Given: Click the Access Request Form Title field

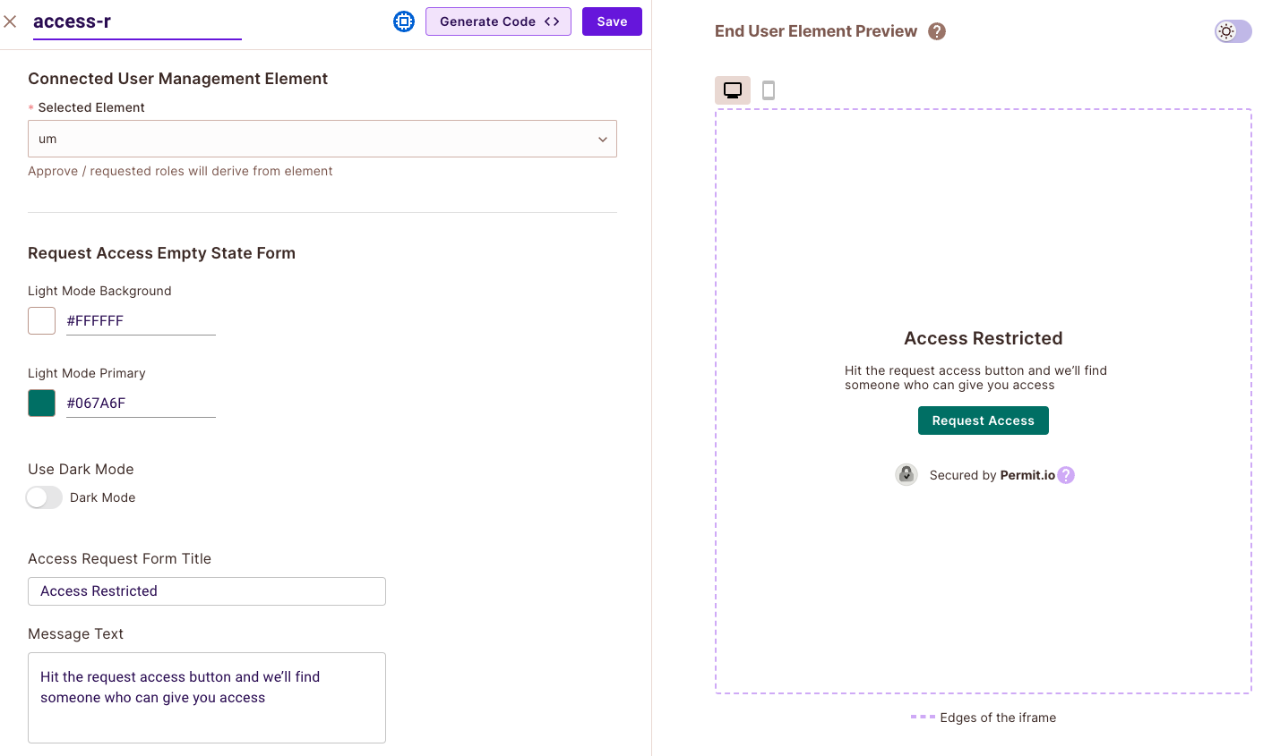Looking at the screenshot, I should 207,591.
